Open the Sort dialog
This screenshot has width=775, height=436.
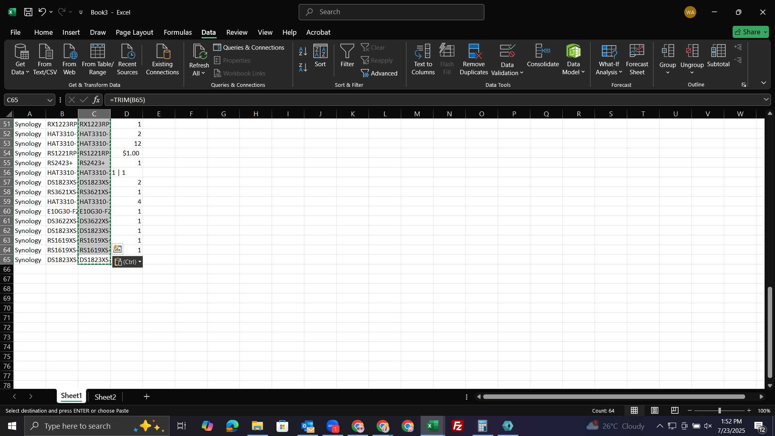320,56
